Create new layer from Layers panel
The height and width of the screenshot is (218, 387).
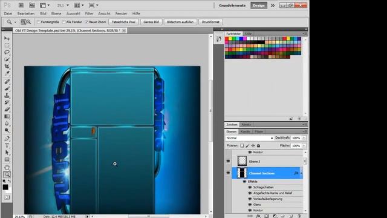[291, 216]
